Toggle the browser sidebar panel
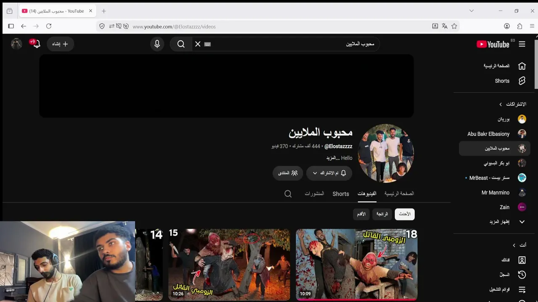Image resolution: width=538 pixels, height=302 pixels. [x=11, y=26]
